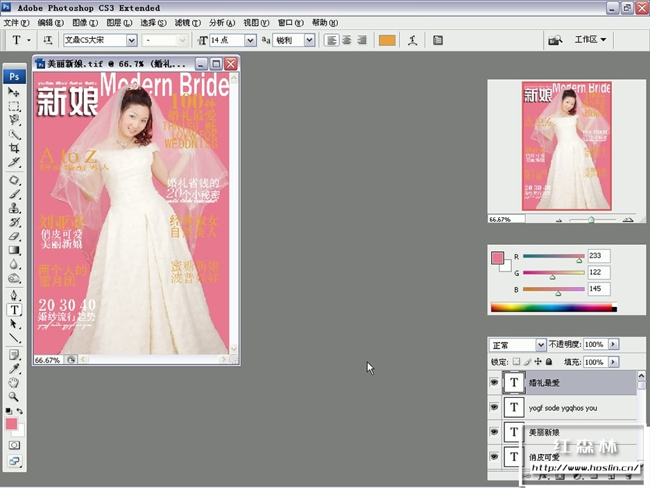
Task: Select the Healing Brush tool
Action: 14,180
